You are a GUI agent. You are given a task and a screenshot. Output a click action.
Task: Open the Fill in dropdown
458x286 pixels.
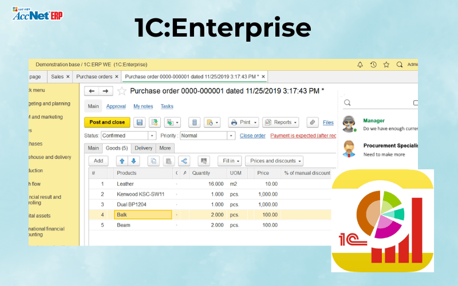(230, 161)
